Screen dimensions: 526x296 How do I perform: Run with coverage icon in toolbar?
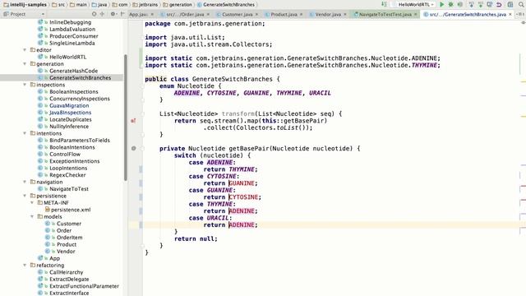tap(460, 4)
